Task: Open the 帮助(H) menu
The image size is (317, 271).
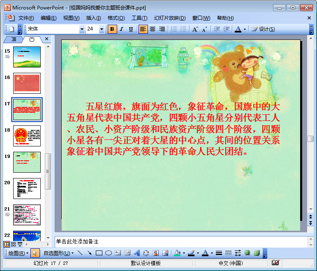Action: (x=225, y=18)
